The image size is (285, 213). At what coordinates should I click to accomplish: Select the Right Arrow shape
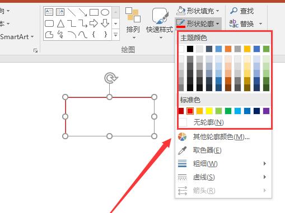(x=94, y=23)
